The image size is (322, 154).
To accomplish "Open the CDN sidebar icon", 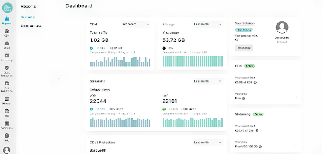I will (7, 31).
